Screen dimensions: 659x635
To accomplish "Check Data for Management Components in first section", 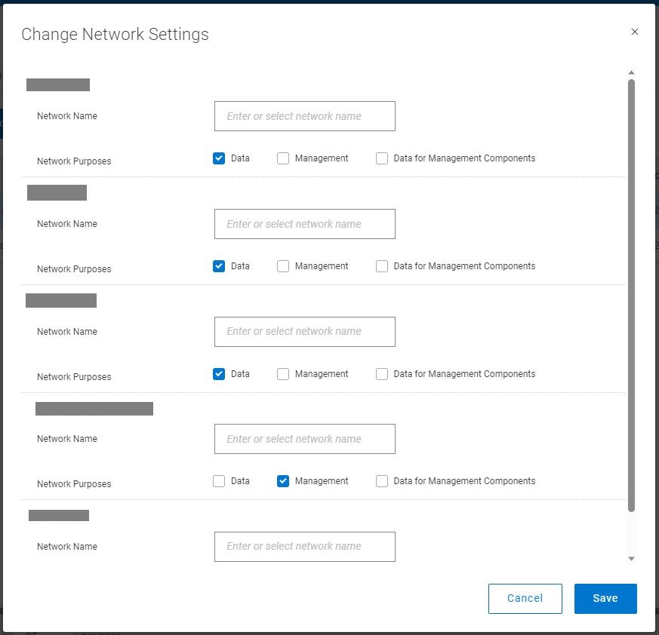I will (381, 158).
